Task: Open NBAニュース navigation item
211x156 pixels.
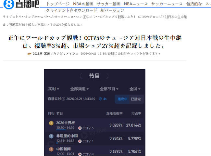Action: tap(136, 4)
